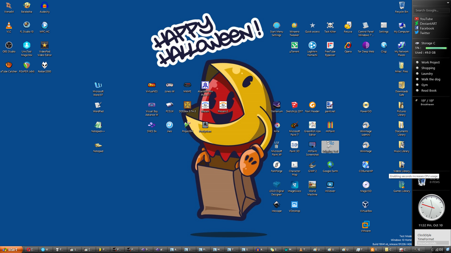Viewport: 451px width, 253px height.
Task: Open SketchUp 2017 icon
Action: click(295, 107)
